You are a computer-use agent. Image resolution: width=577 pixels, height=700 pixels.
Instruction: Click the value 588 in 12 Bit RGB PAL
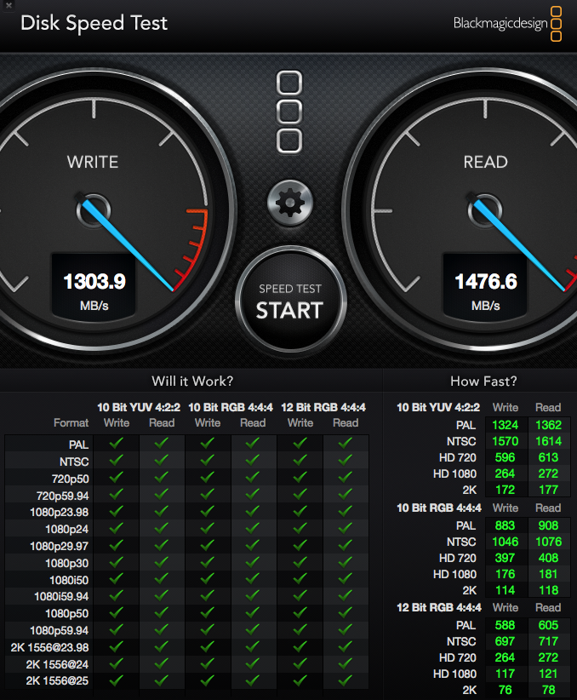[x=506, y=625]
